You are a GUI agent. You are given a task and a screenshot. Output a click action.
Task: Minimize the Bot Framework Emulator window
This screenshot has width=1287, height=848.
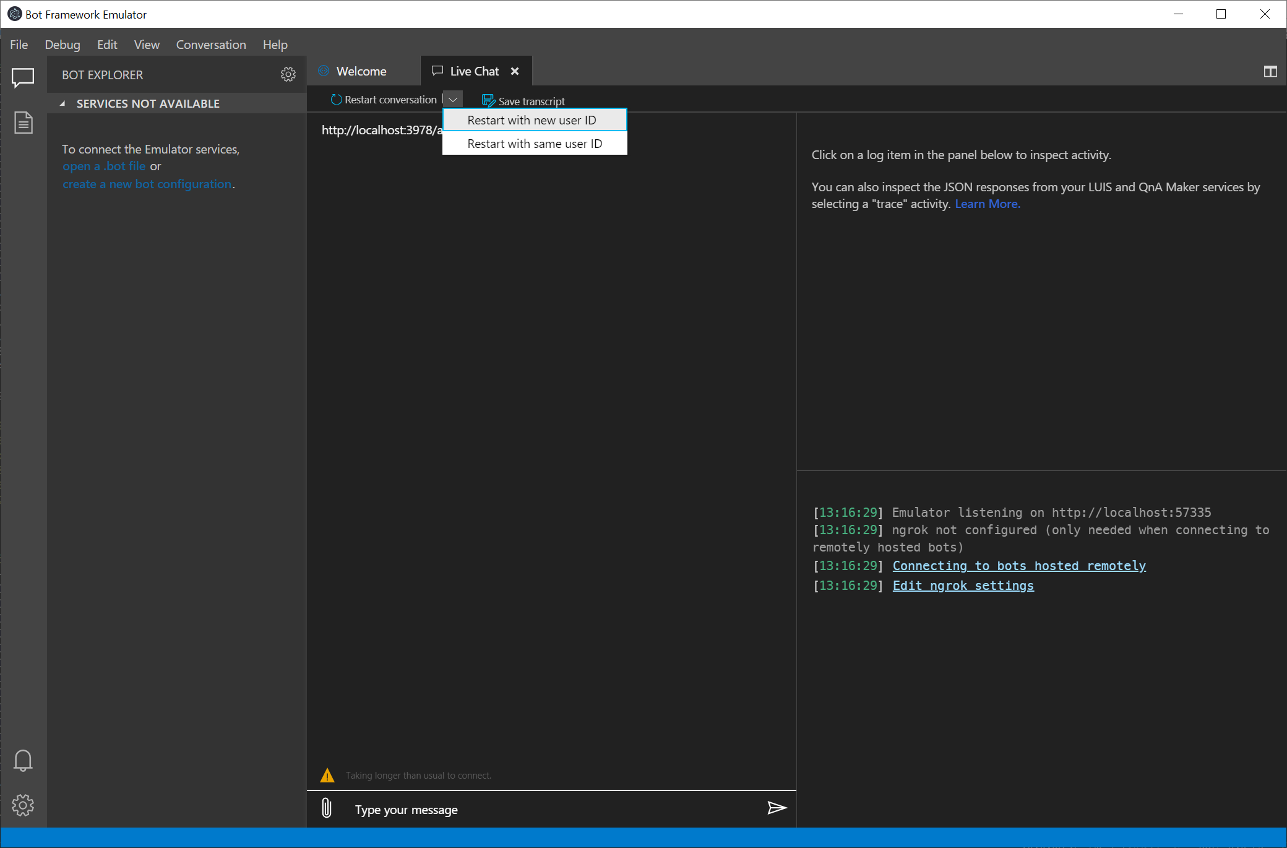(1178, 14)
